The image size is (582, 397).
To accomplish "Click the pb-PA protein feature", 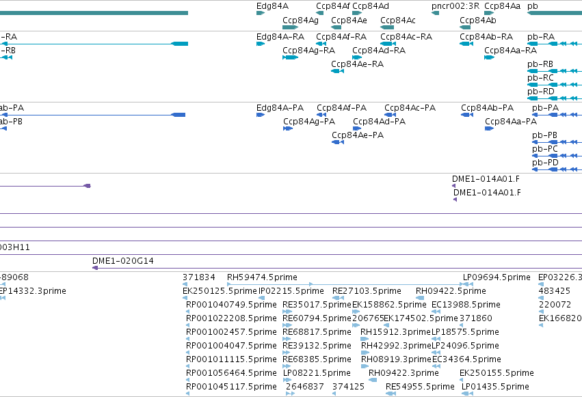I will point(557,115).
